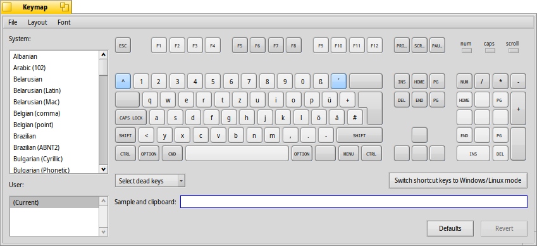
Task: Click the right CTRL key
Action: pyautogui.click(x=371, y=154)
